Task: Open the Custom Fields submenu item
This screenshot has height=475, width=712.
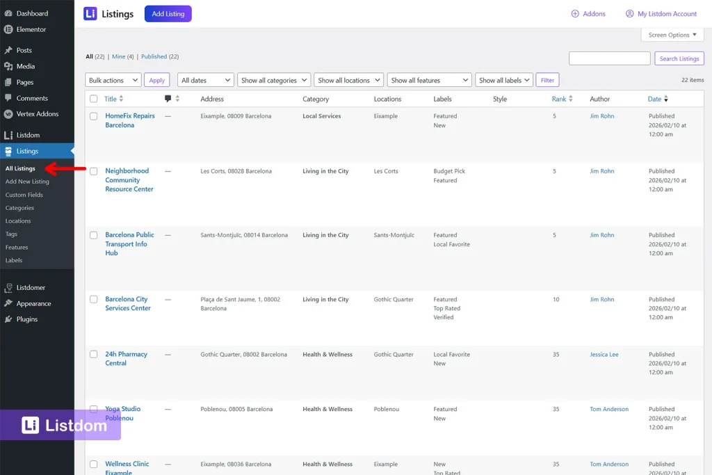Action: click(x=24, y=195)
